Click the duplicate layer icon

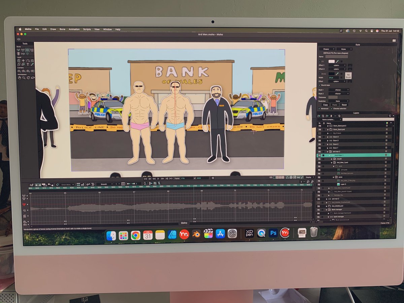click(323, 116)
